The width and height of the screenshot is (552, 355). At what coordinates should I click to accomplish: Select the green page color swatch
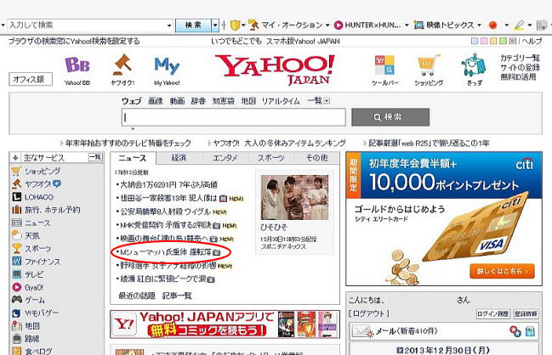[x=503, y=41]
